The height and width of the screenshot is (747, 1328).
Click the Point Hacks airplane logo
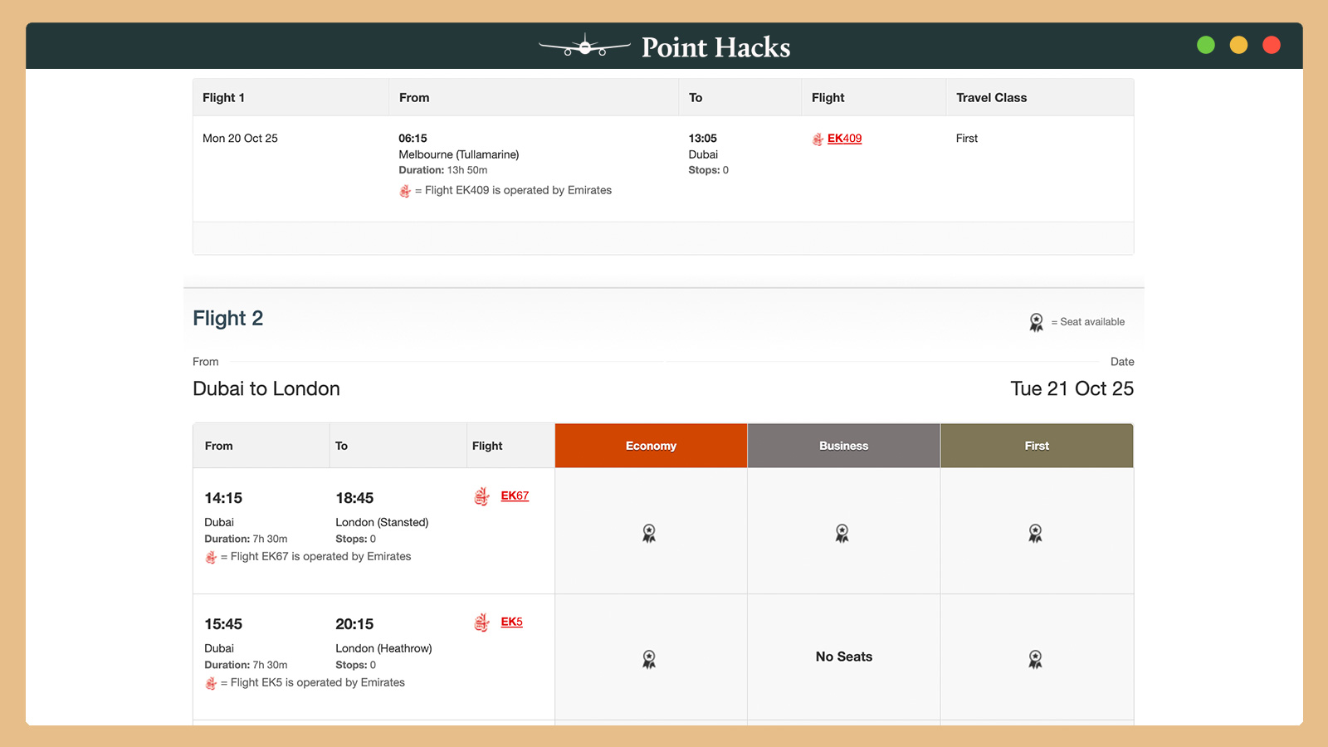pyautogui.click(x=584, y=46)
